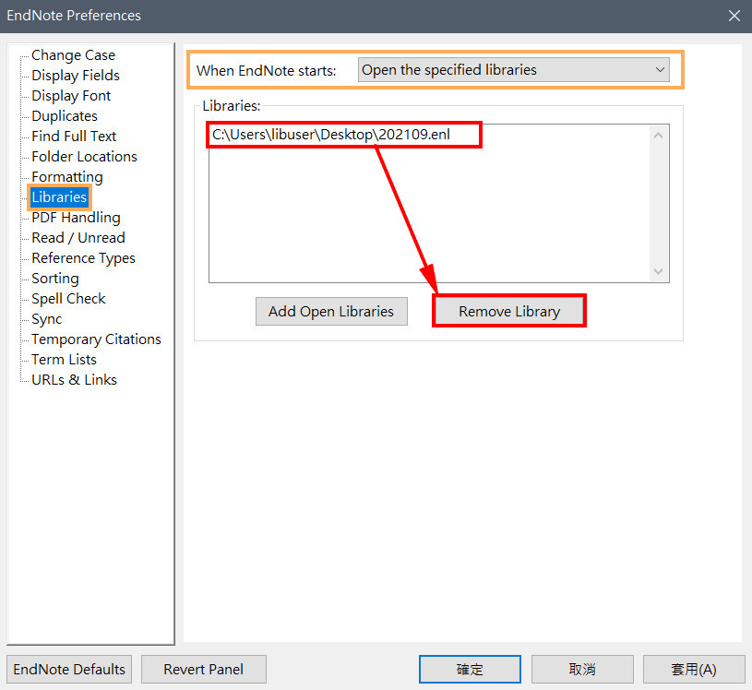
Task: Expand the When EndNote starts dropdown
Action: click(513, 70)
